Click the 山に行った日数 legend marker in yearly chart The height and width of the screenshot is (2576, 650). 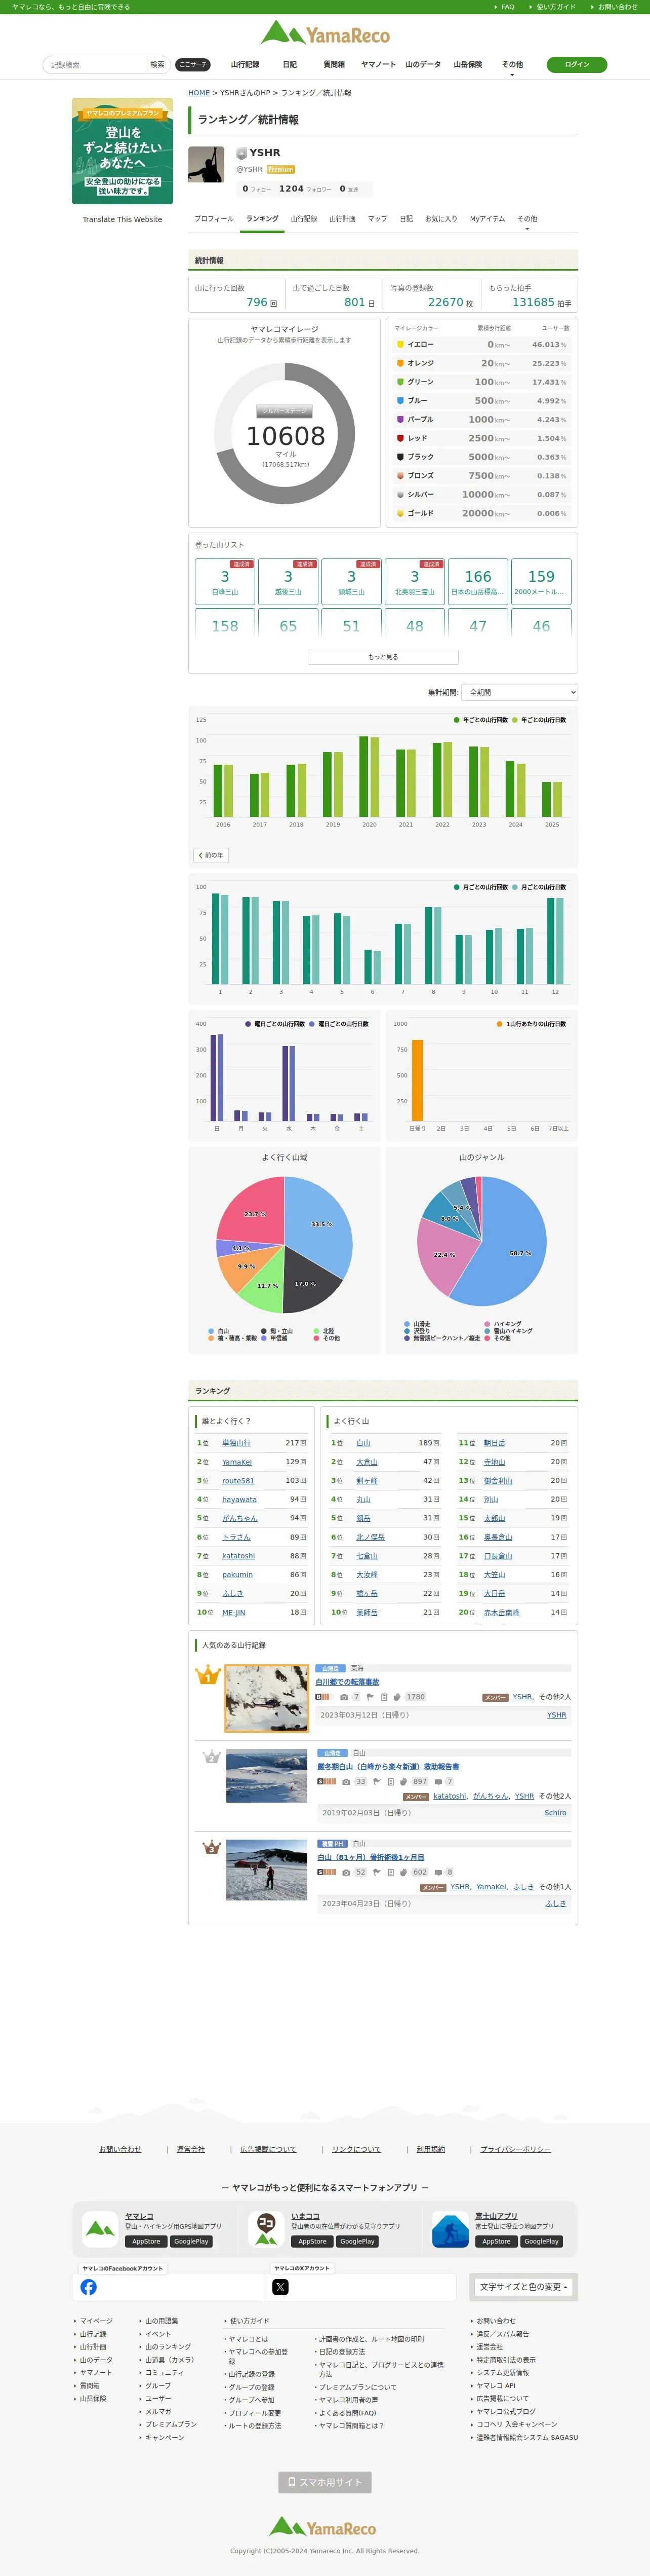coord(514,720)
